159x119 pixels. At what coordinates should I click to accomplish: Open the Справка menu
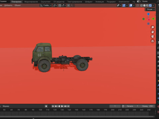pyautogui.click(x=3, y=1)
